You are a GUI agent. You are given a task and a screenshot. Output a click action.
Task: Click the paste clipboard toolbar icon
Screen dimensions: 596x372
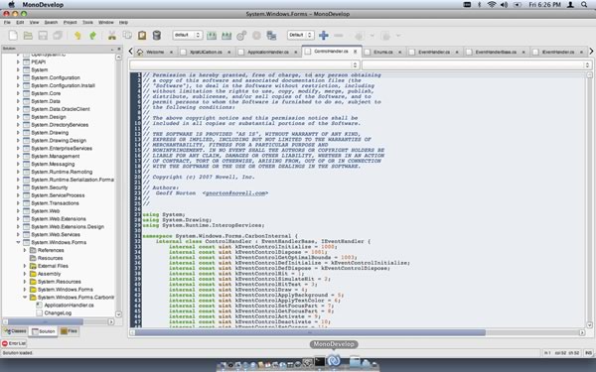tap(142, 36)
